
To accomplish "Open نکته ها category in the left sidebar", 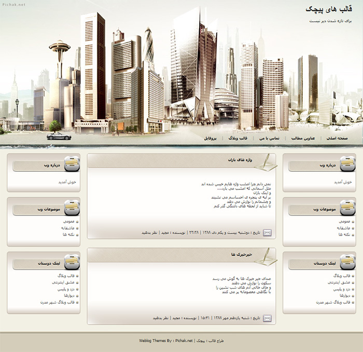I will coord(69,235).
